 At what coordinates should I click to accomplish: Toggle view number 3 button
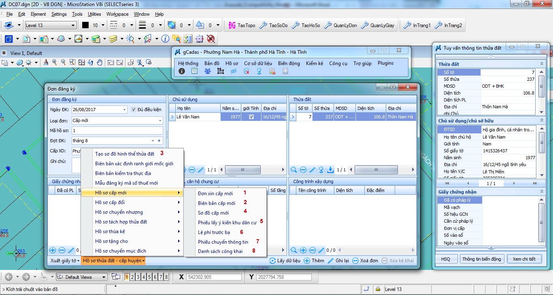click(138, 277)
